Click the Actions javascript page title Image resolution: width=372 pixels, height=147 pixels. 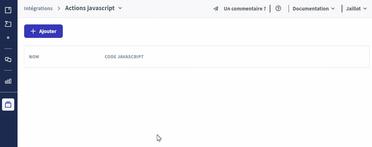(90, 8)
